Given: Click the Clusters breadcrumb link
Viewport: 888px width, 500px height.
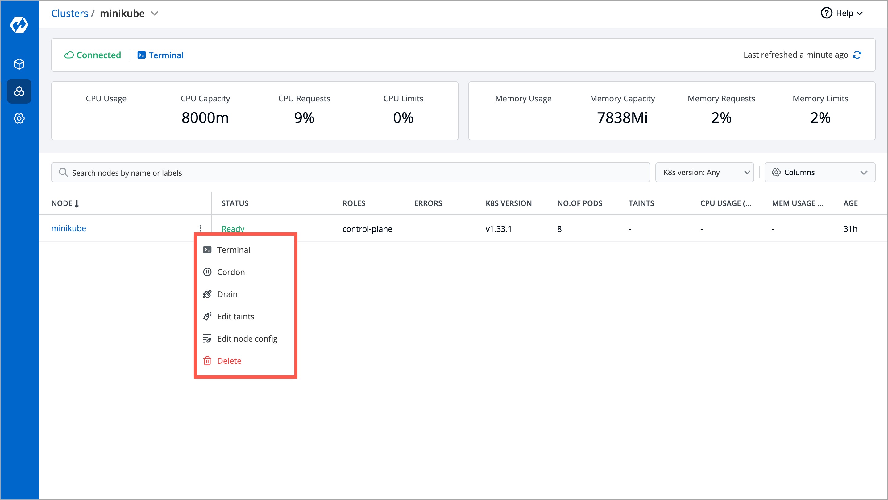Looking at the screenshot, I should click(x=70, y=14).
